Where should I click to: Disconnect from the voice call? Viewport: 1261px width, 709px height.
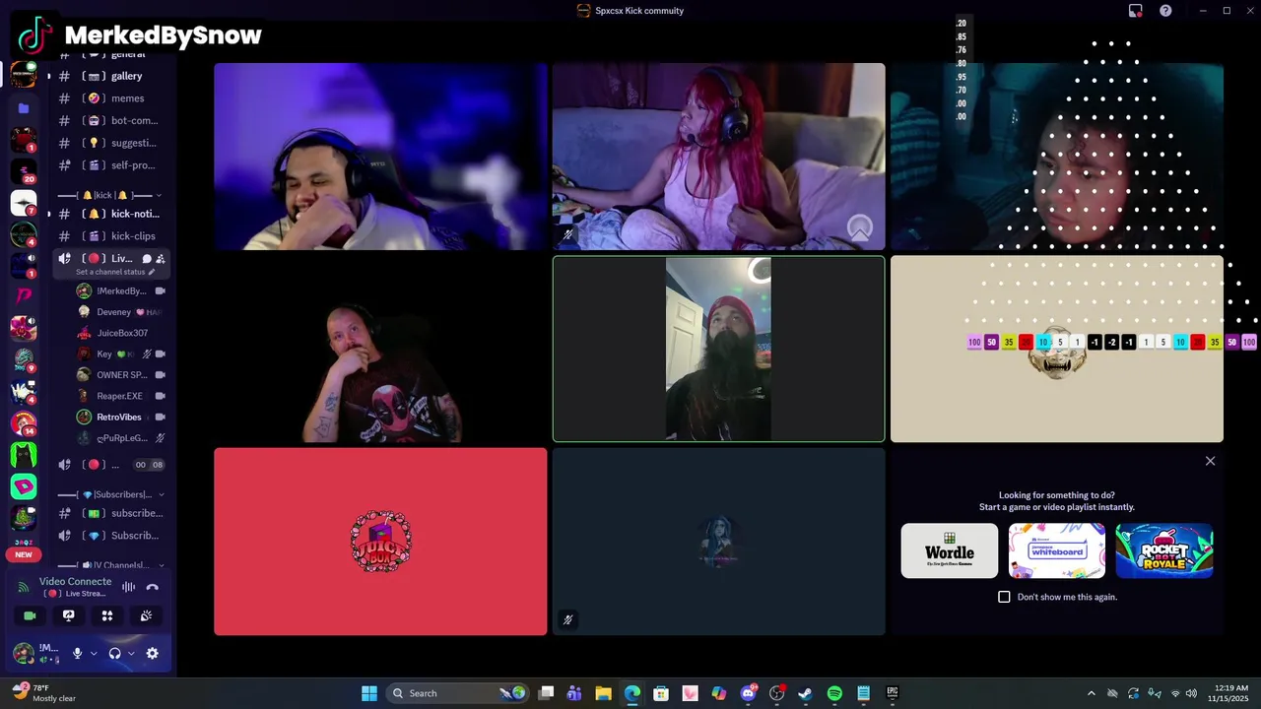152,587
